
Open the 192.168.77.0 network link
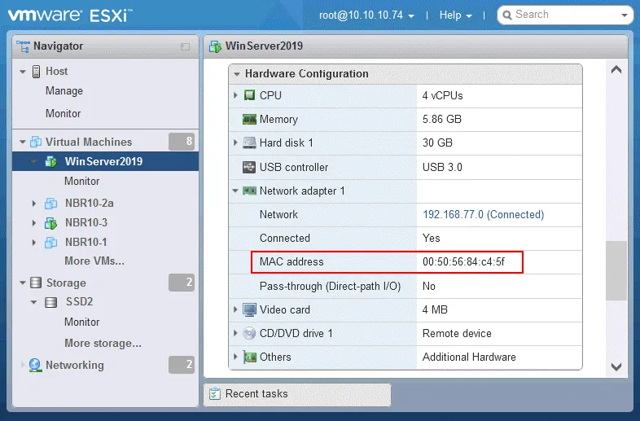point(483,215)
